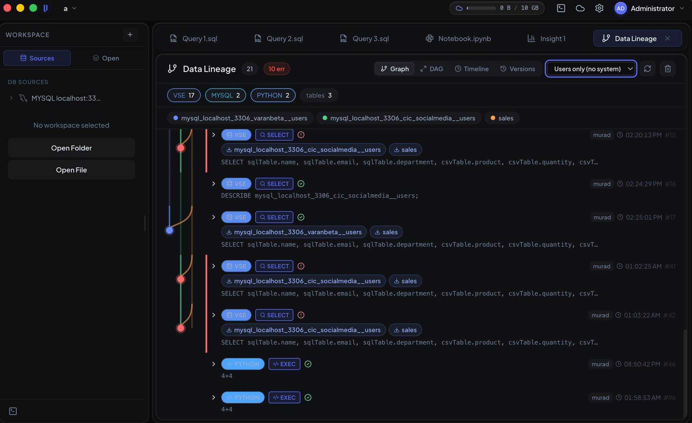This screenshot has width=692, height=423.
Task: Expand MYSQL localhost source tree item
Action: point(11,98)
